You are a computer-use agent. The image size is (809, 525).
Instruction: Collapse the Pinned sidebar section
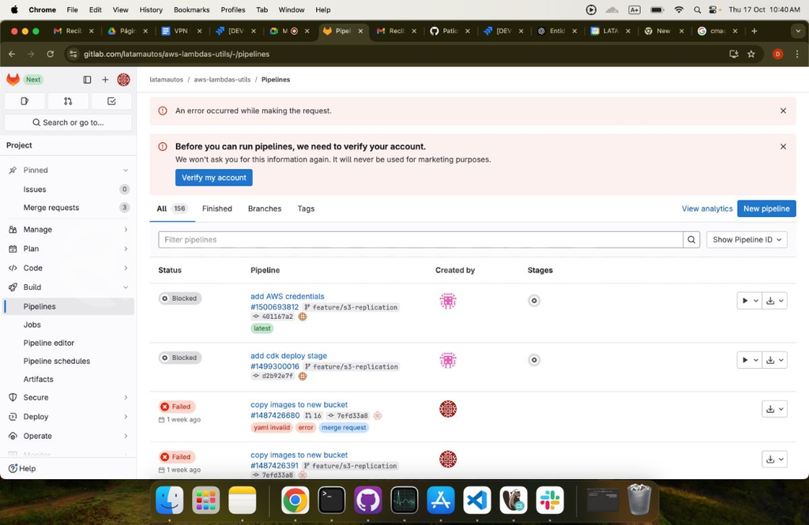[x=68, y=171]
